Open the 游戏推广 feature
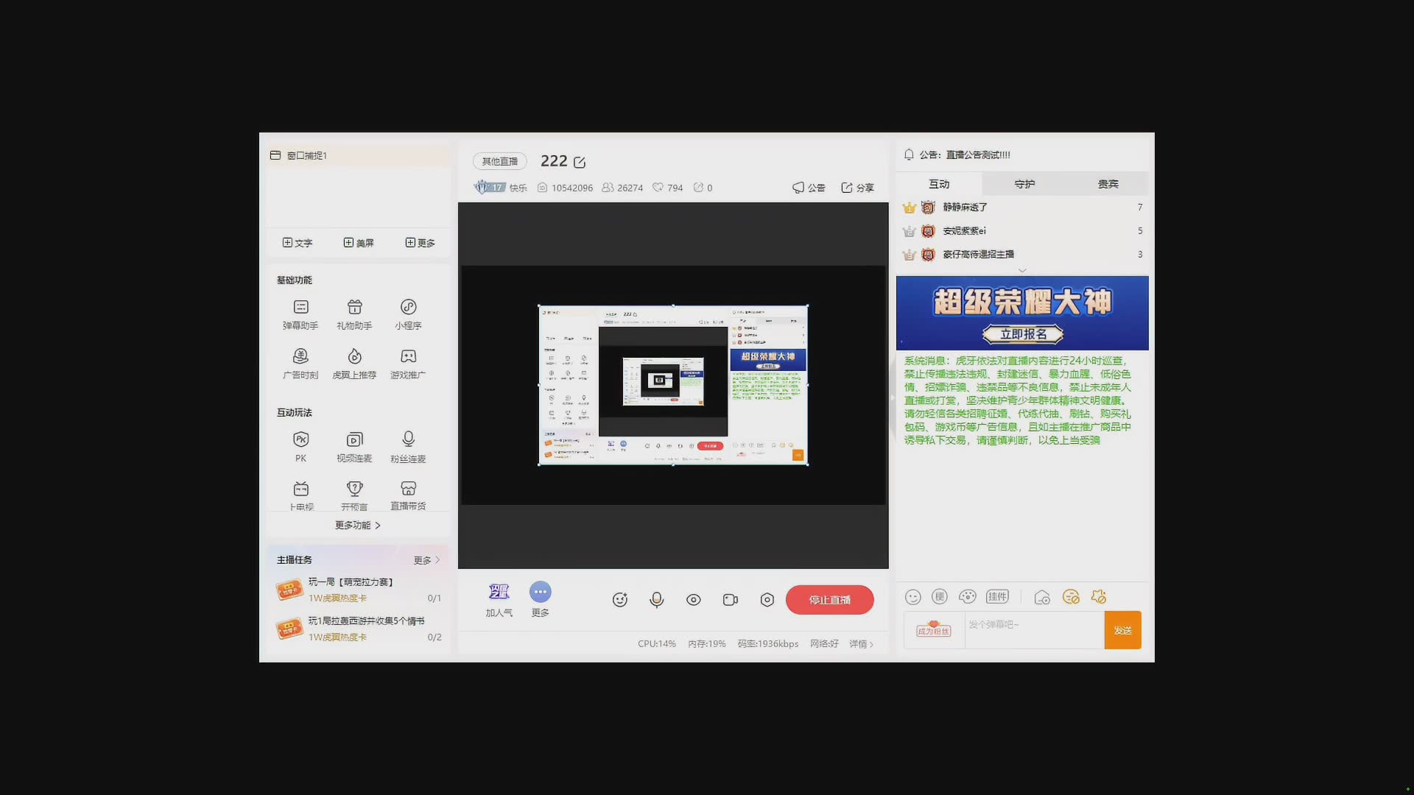Screen dimensions: 1414x795 pos(408,364)
